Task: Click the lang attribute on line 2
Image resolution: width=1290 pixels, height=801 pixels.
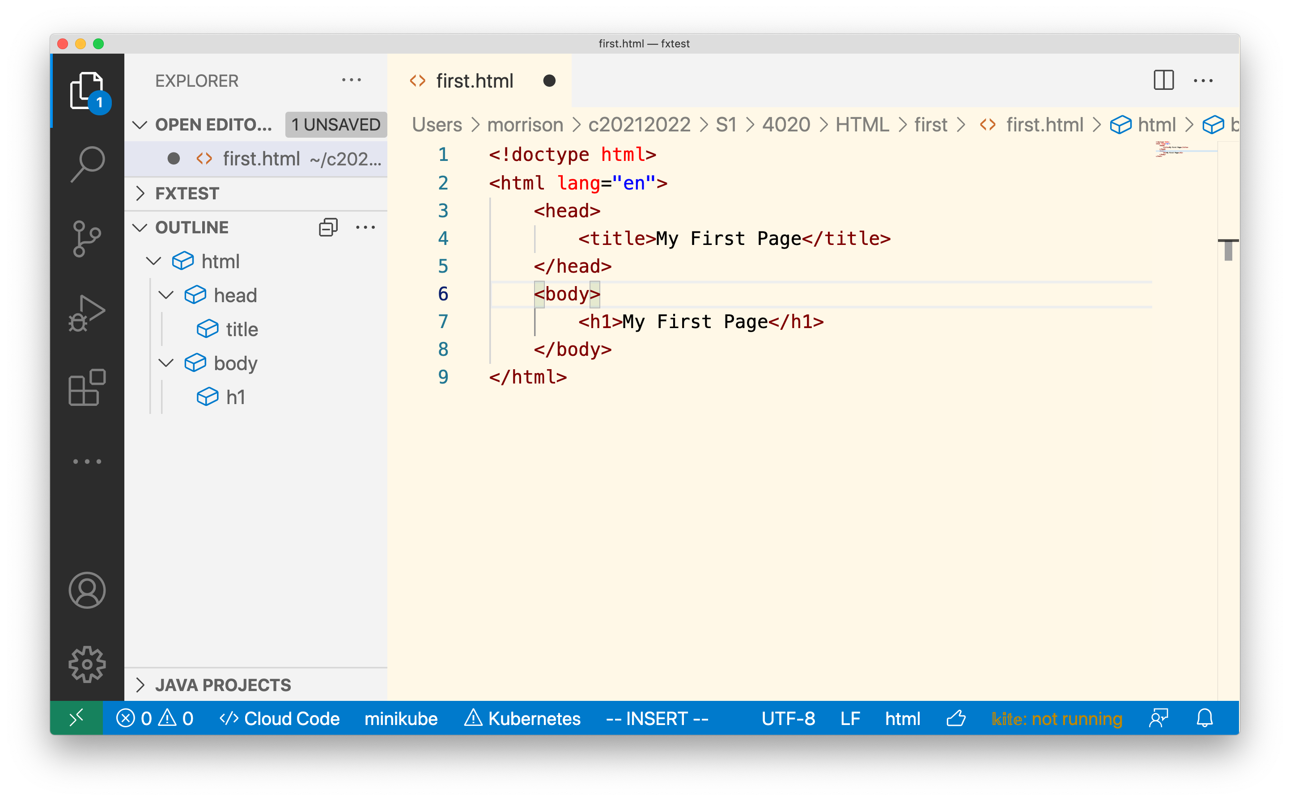Action: (x=579, y=183)
